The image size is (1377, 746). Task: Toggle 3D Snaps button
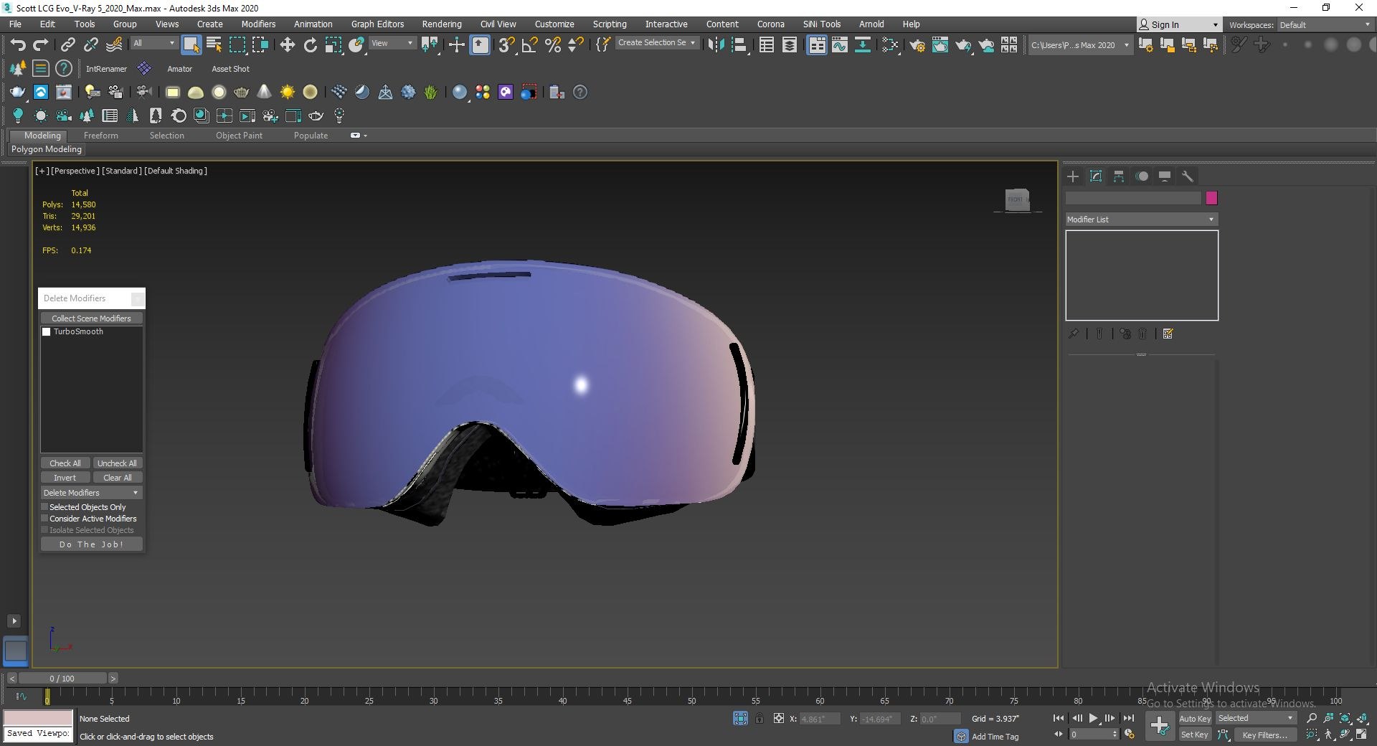pyautogui.click(x=506, y=45)
